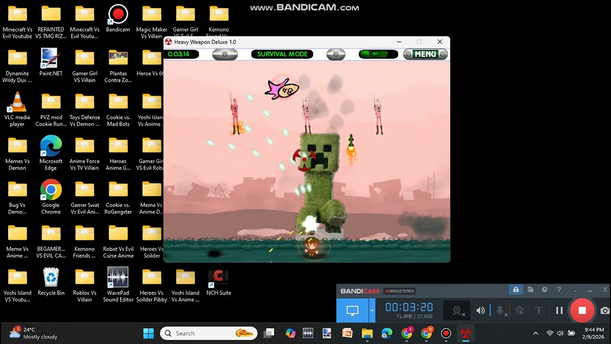Select REPAINTED VS TMG RIZ... folder
611x344 pixels.
coord(51,22)
